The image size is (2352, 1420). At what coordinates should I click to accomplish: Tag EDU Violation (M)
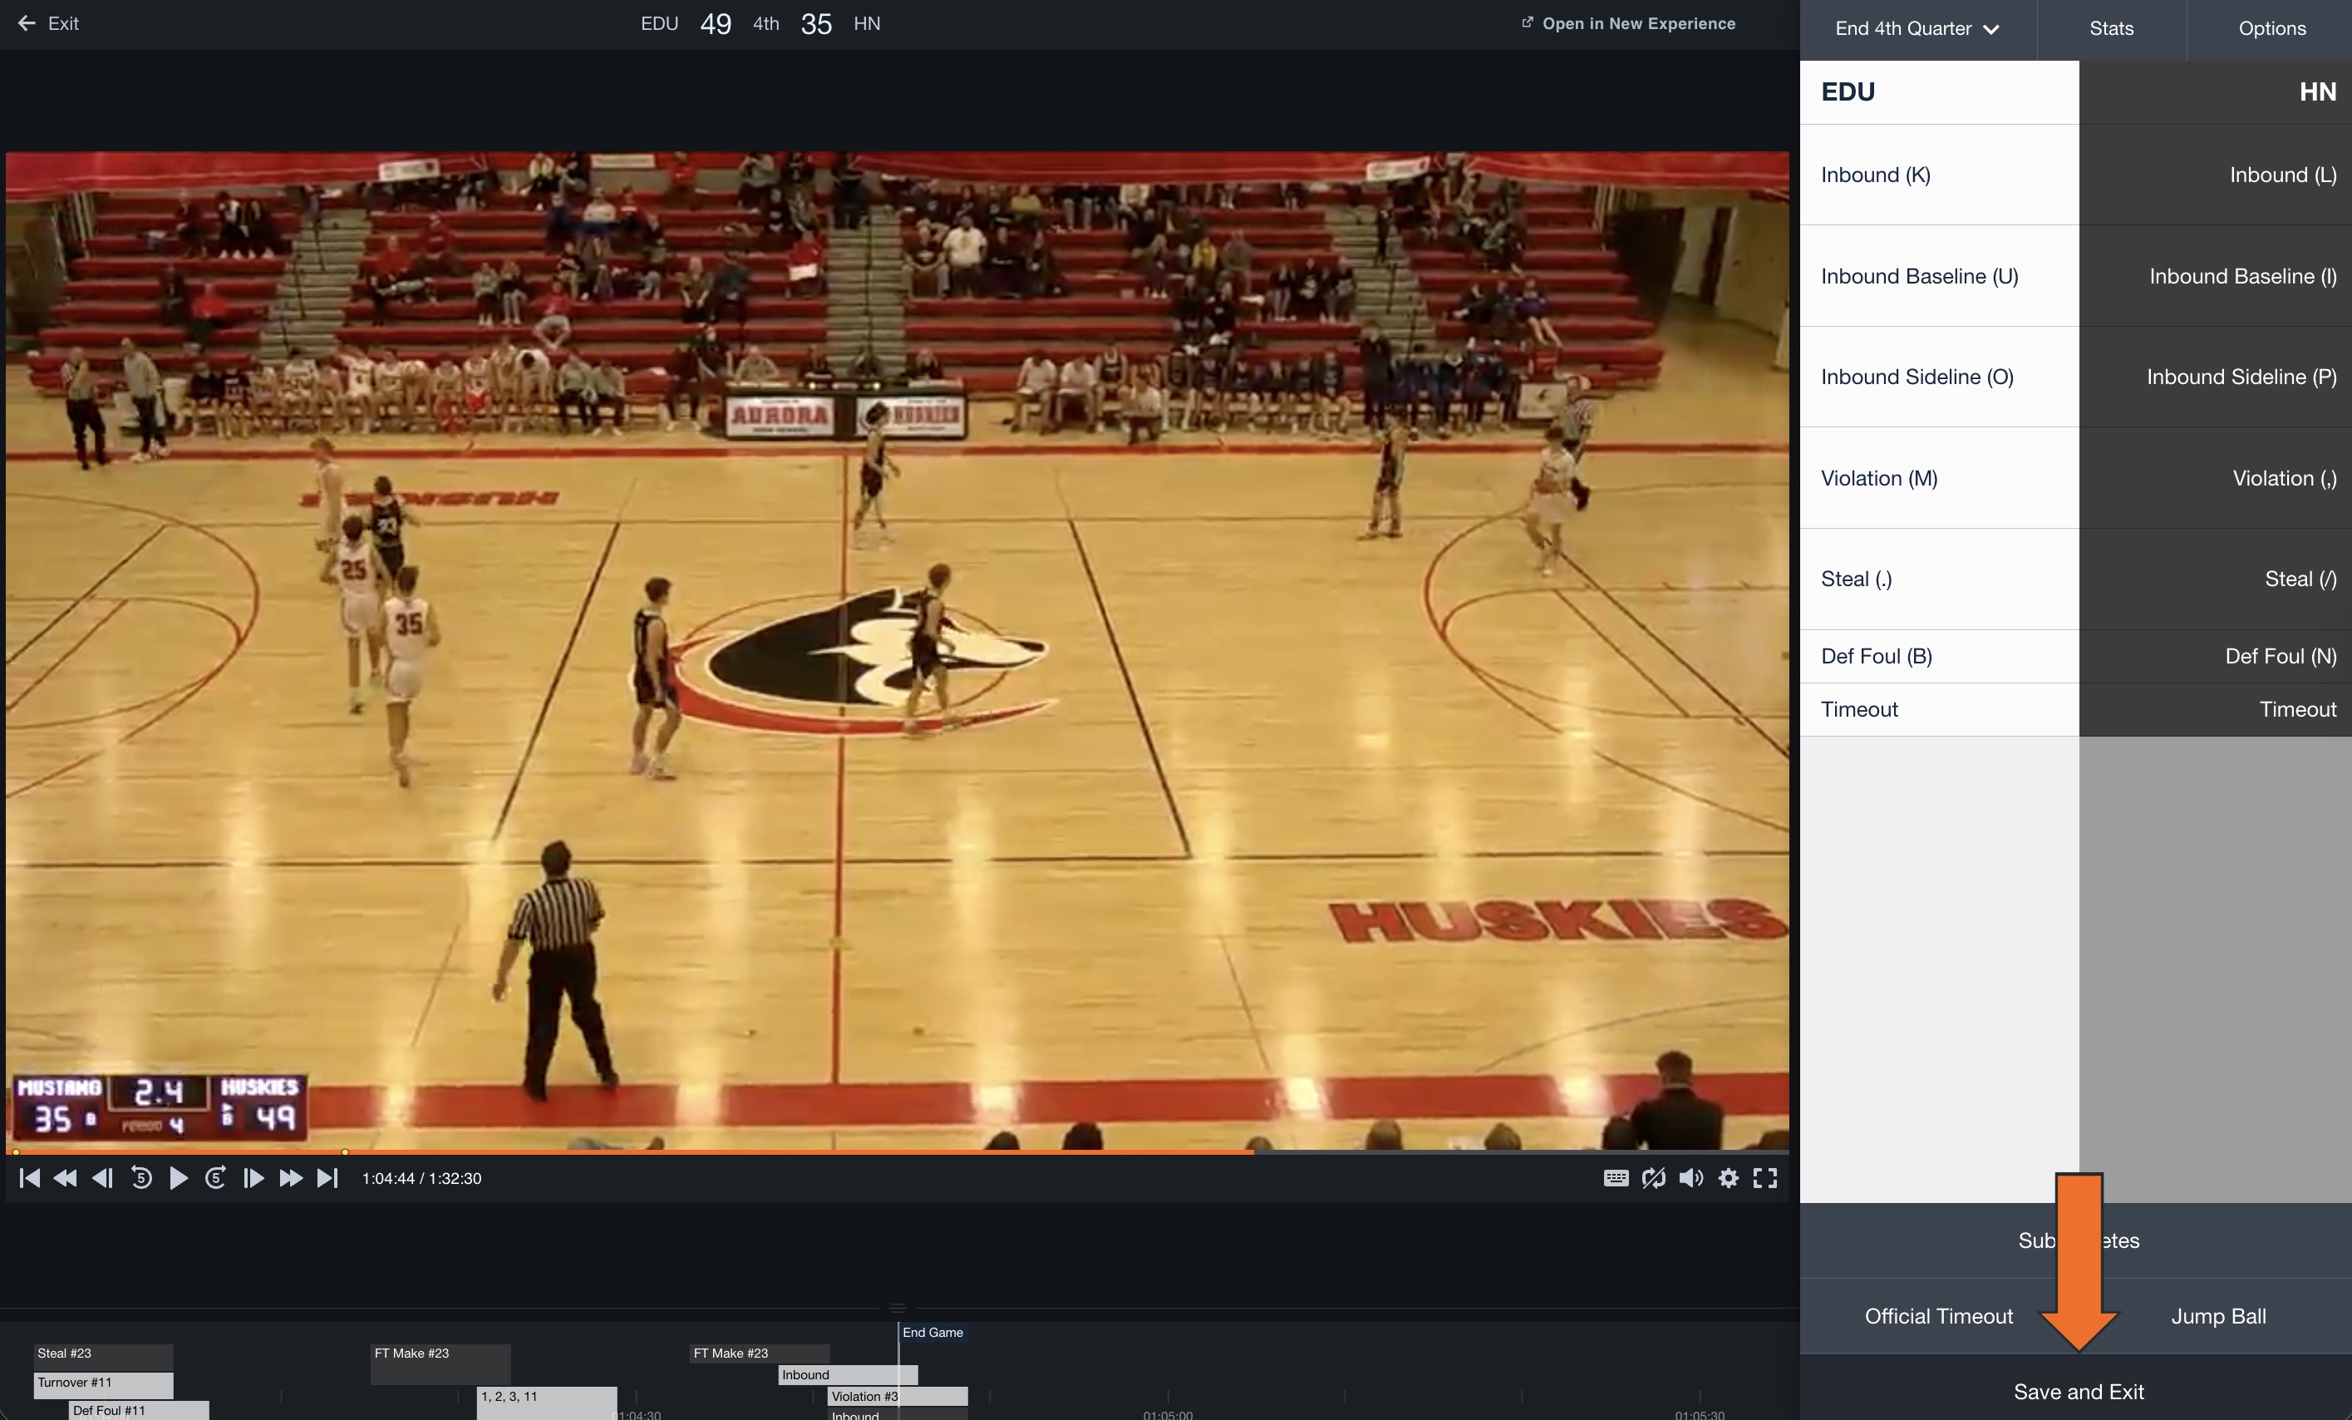[1940, 478]
